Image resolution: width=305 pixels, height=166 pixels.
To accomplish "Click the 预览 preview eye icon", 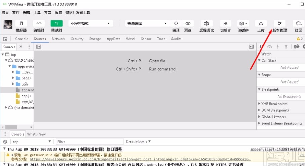I will coord(188,23).
